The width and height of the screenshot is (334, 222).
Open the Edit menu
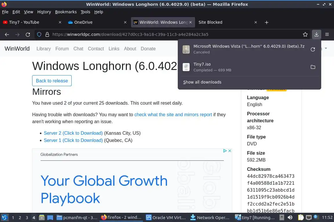pyautogui.click(x=16, y=12)
